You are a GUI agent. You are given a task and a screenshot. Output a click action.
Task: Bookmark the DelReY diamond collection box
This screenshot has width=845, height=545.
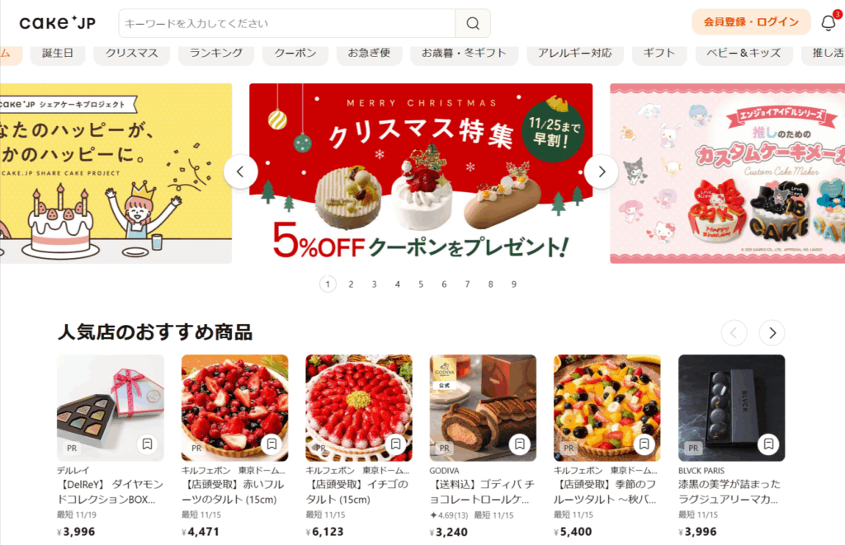147,444
